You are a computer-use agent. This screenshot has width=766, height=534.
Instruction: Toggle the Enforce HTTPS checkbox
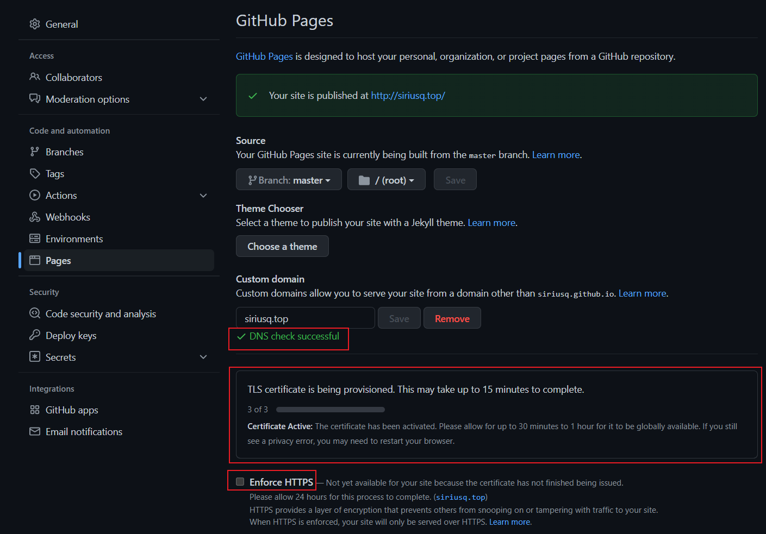click(x=240, y=482)
